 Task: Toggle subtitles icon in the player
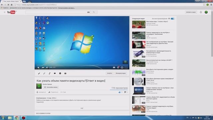[114, 67]
